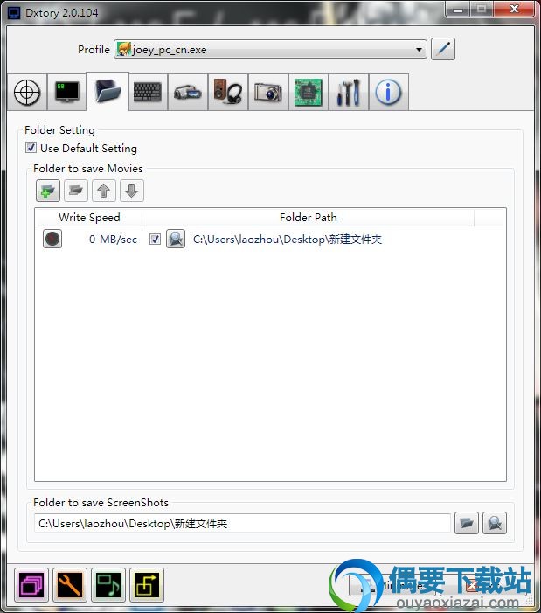Screen dimensions: 541x613
Task: Select the movie path C:\Users\laozhou\Desktop row
Action: (288, 239)
